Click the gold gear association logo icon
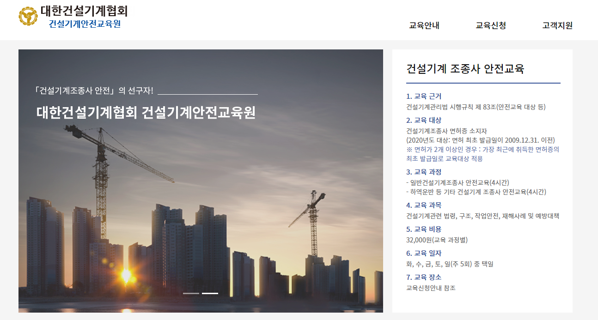This screenshot has width=598, height=320. [28, 16]
